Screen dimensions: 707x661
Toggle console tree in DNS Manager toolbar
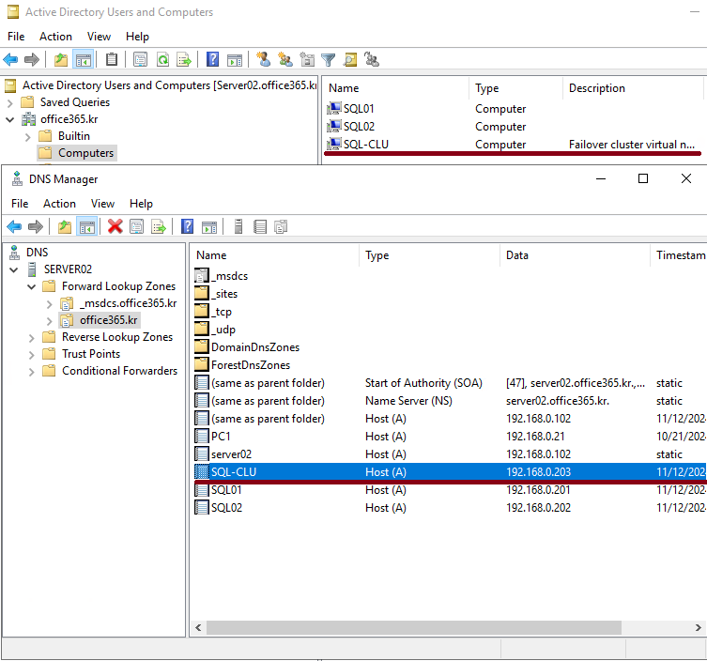86,227
